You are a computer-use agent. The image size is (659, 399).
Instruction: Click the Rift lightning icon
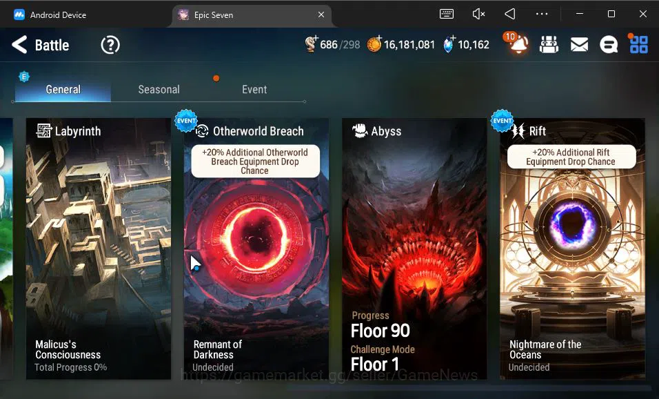(x=518, y=131)
